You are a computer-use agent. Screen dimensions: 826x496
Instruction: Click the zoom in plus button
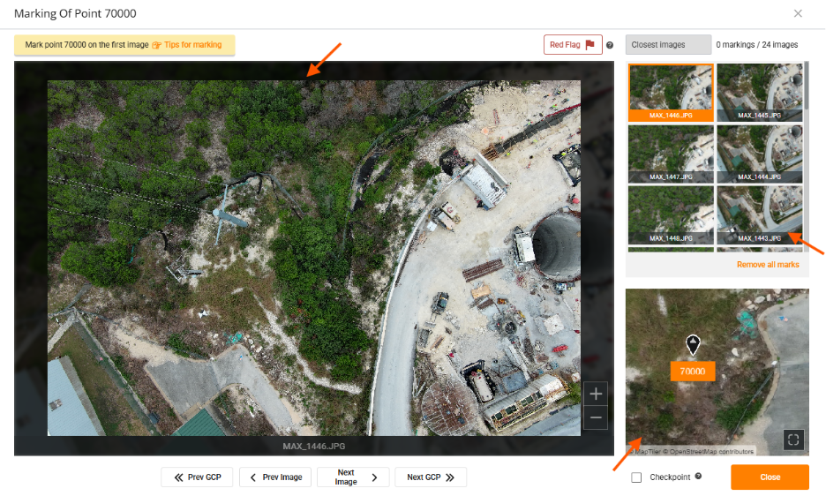tap(596, 394)
